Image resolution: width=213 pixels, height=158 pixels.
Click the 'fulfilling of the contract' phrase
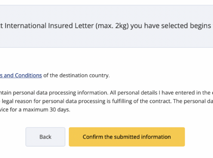pyautogui.click(x=142, y=101)
